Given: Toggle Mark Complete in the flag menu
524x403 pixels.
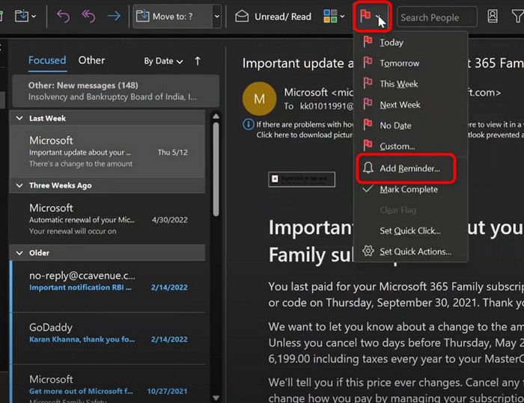Looking at the screenshot, I should pyautogui.click(x=408, y=190).
